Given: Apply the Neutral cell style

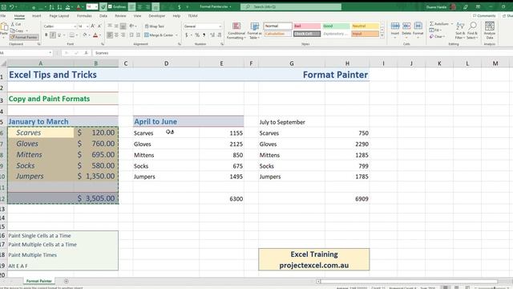Looking at the screenshot, I should click(x=366, y=26).
